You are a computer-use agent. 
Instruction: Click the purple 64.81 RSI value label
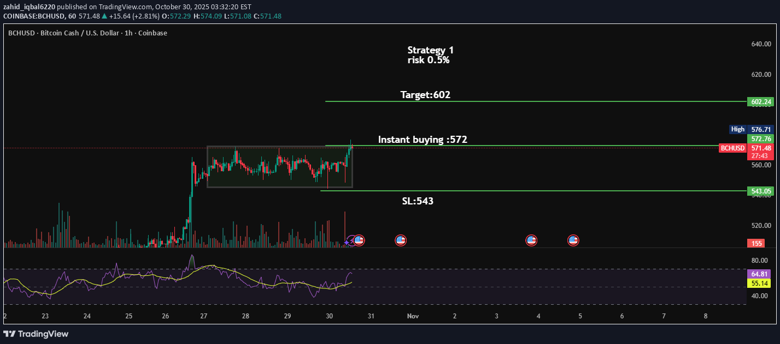coord(760,274)
